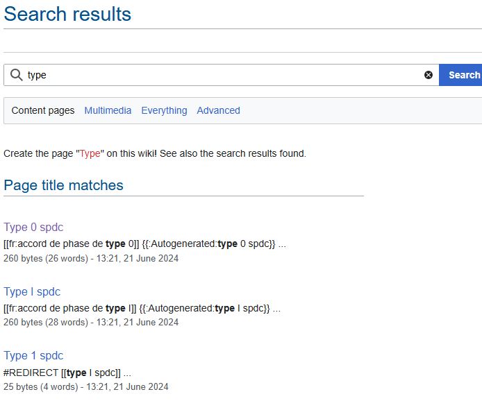Click the Search results page heading
Image resolution: width=482 pixels, height=401 pixels.
(x=67, y=14)
